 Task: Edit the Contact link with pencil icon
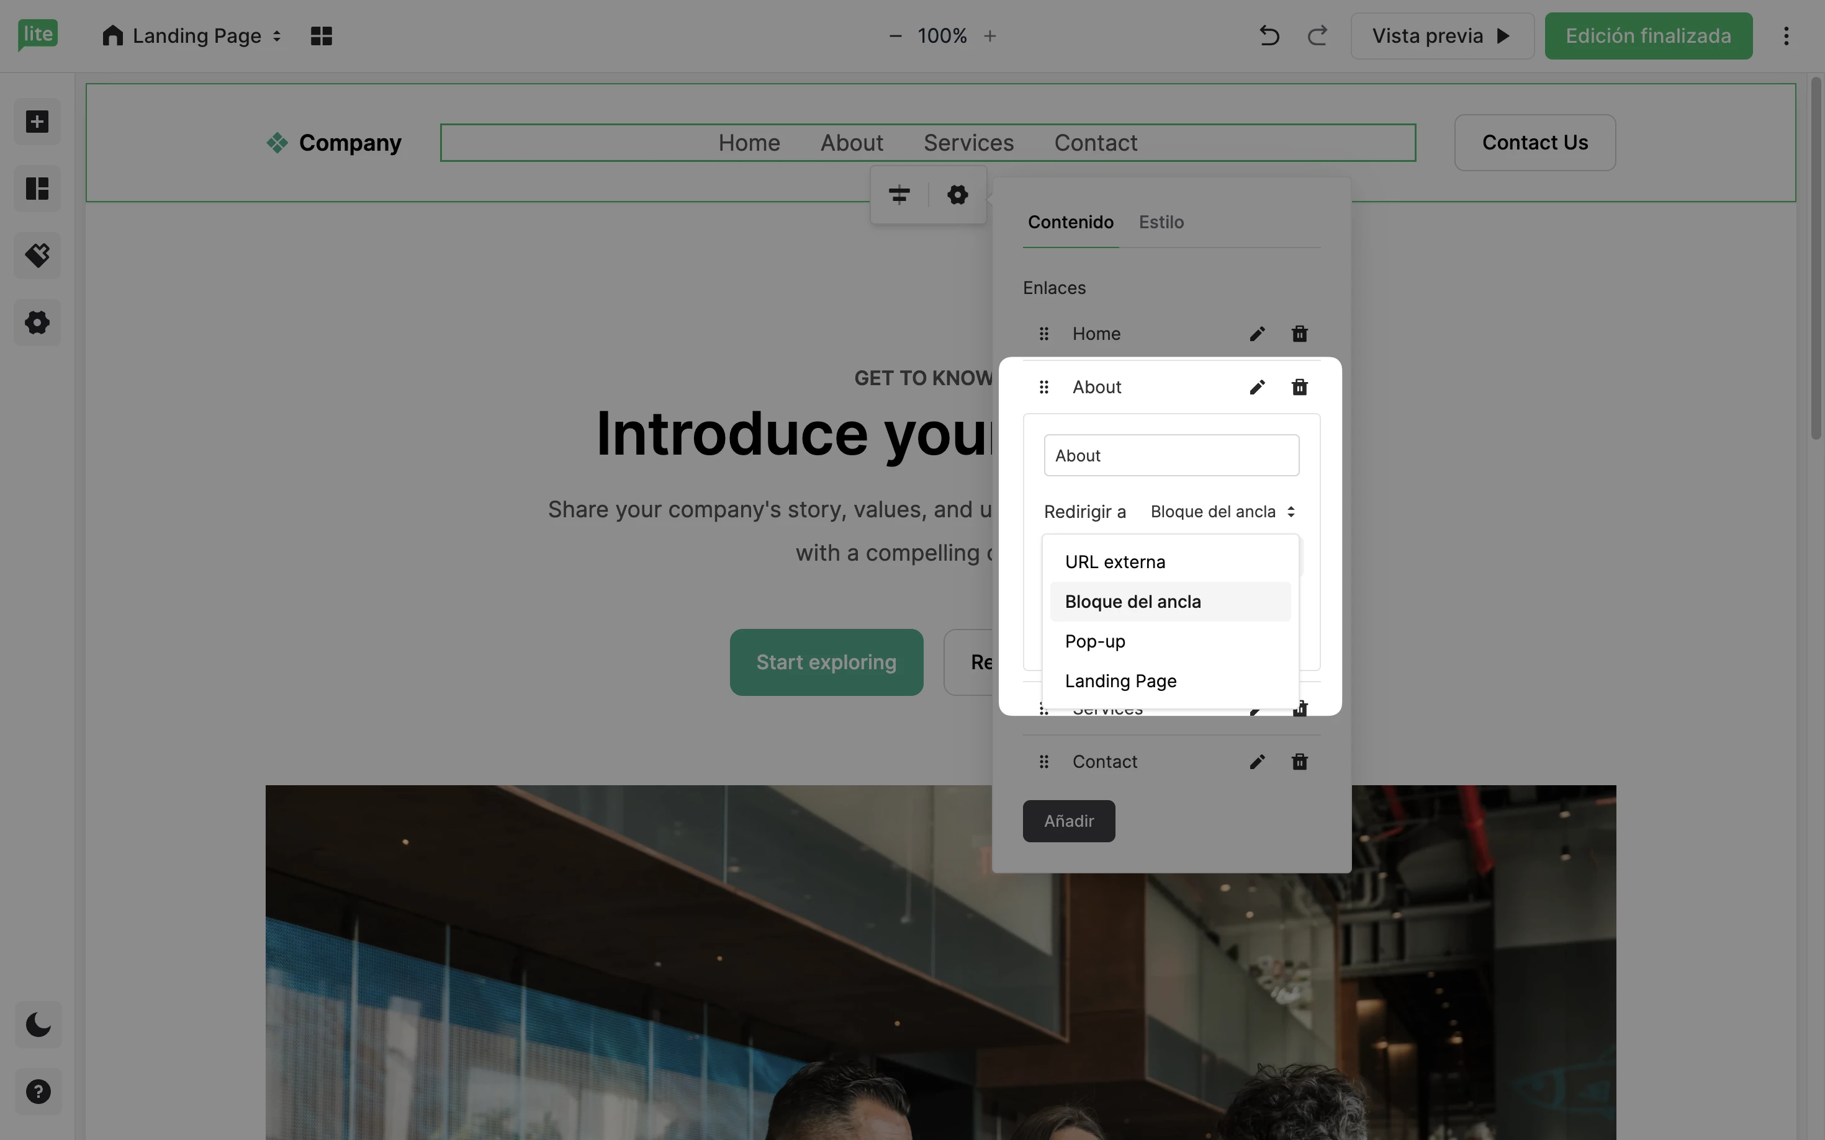(1257, 762)
